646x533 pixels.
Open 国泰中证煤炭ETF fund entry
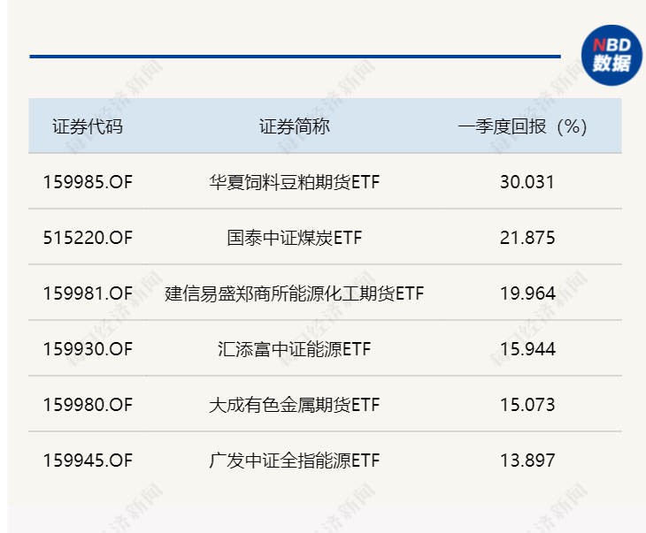[x=294, y=238]
